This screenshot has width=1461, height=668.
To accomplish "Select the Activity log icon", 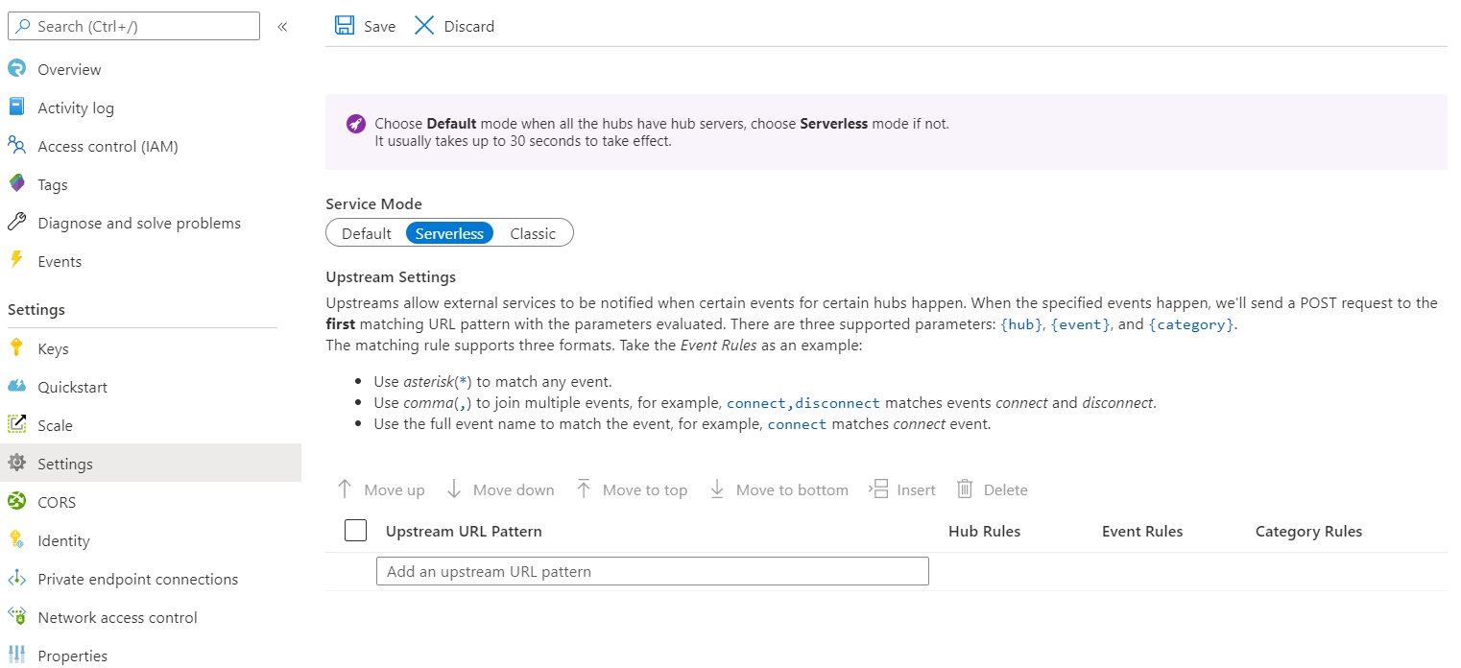I will point(18,107).
